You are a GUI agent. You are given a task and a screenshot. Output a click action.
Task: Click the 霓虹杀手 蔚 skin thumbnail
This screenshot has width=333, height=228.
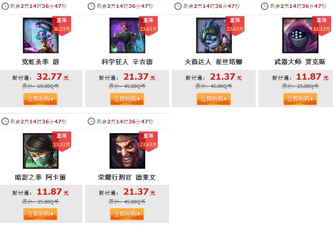(41, 35)
